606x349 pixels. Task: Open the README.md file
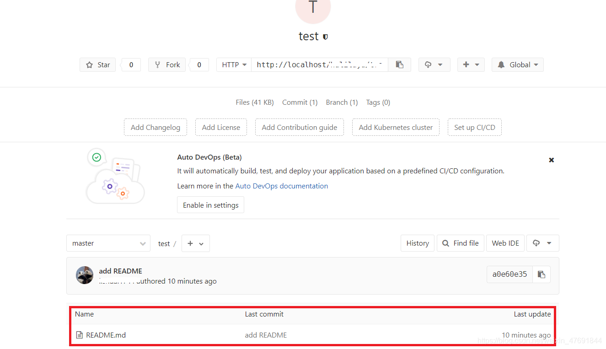106,335
